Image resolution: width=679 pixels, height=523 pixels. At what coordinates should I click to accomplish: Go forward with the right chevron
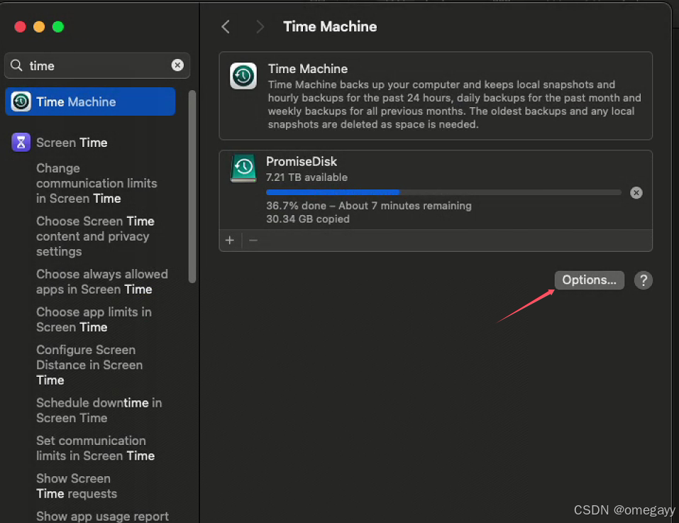click(260, 27)
